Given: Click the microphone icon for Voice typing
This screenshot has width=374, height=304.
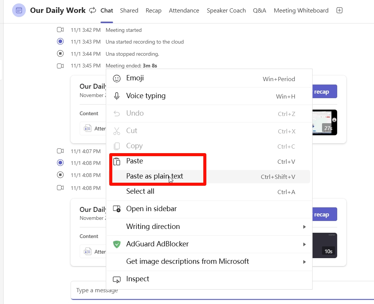Looking at the screenshot, I should point(116,96).
